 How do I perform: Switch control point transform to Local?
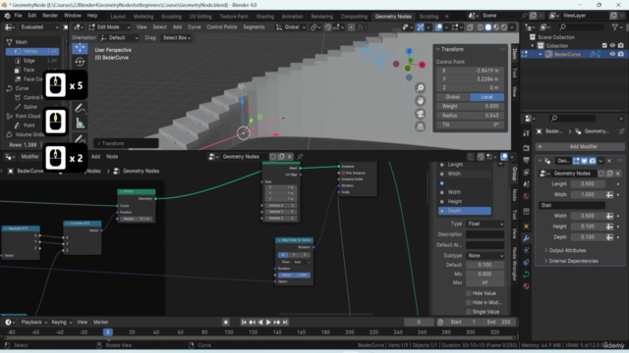487,97
